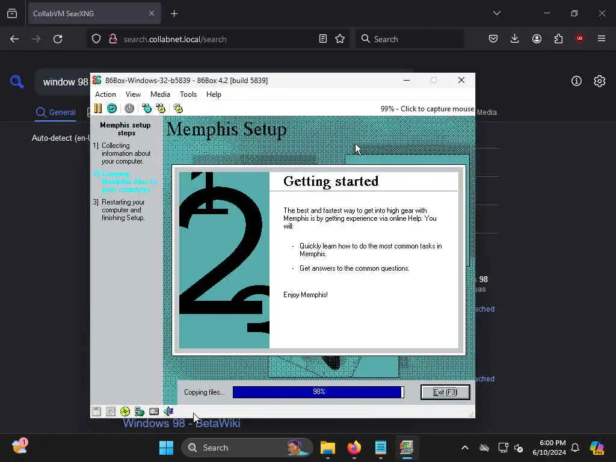Viewport: 616px width, 462px height.
Task: Open Firefox from the taskbar
Action: tap(354, 448)
